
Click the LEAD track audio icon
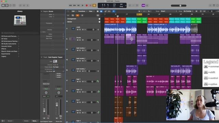point(73,29)
